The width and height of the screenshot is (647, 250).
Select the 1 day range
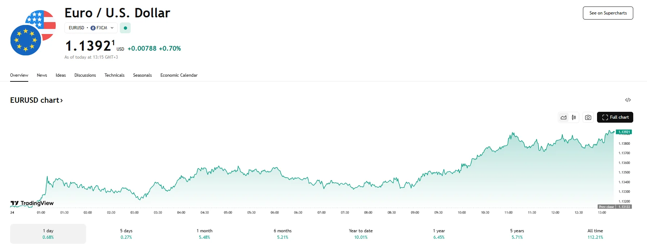point(48,234)
